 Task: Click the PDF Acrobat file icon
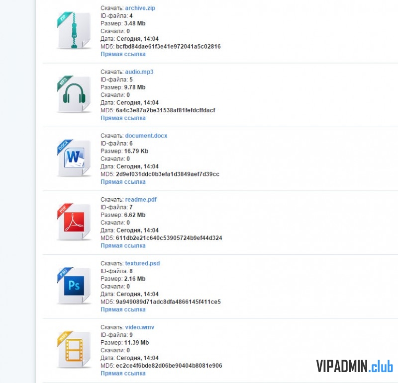click(74, 222)
